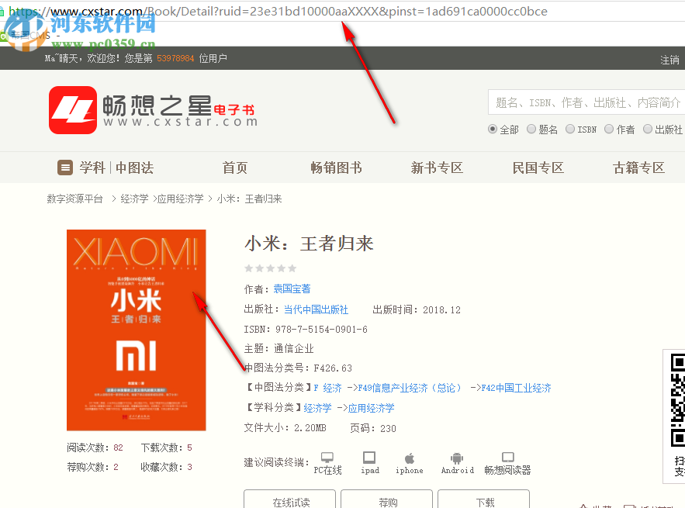Click 主题 通信企业 text
The image size is (685, 508).
tap(278, 348)
